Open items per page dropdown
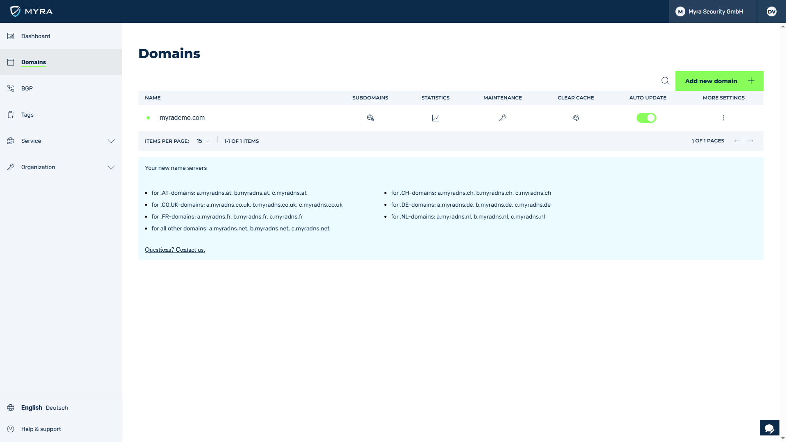Viewport: 786px width, 442px height. (203, 141)
